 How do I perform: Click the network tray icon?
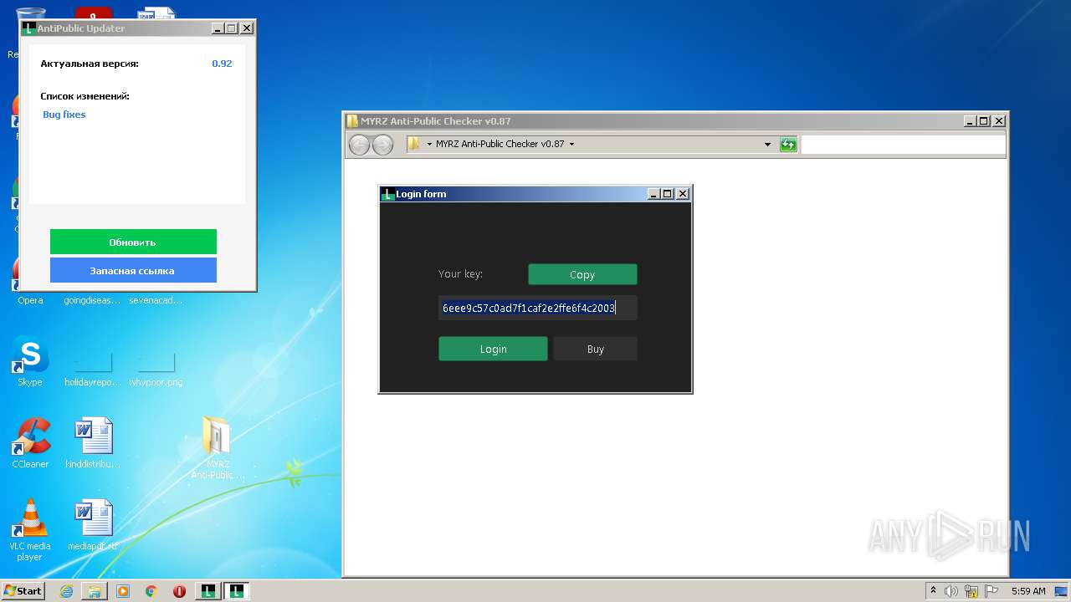tap(971, 591)
